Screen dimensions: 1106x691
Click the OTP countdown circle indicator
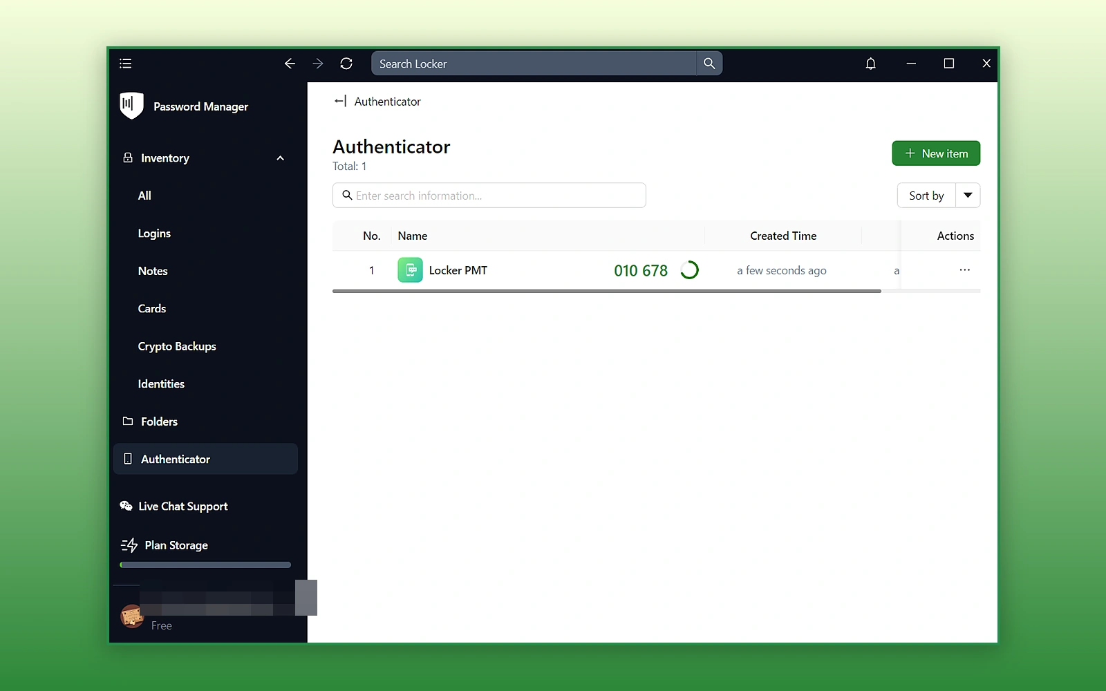click(689, 270)
